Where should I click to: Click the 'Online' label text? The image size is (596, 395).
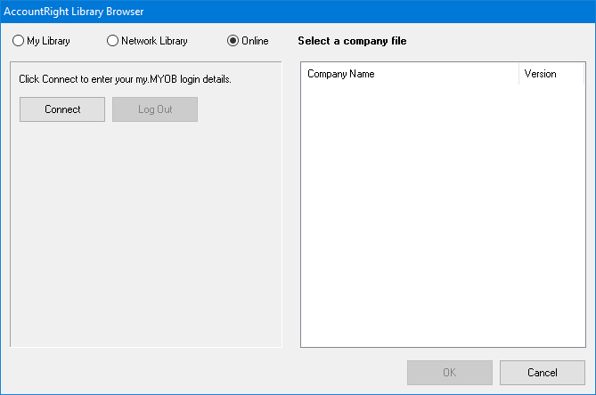pyautogui.click(x=255, y=41)
